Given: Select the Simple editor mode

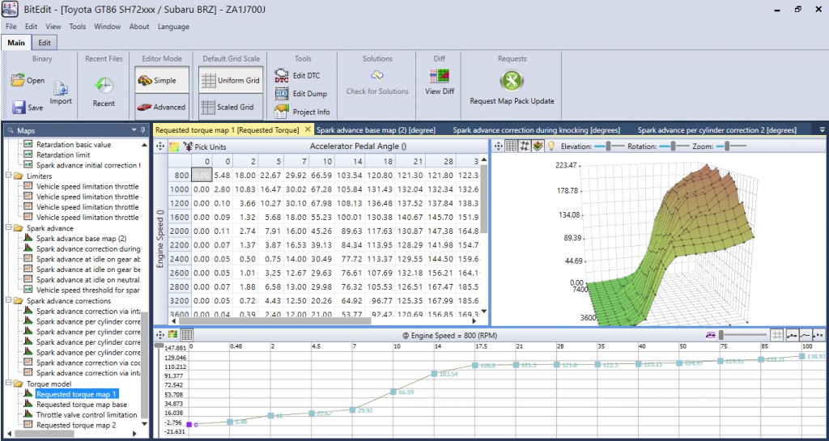Looking at the screenshot, I should pos(162,81).
